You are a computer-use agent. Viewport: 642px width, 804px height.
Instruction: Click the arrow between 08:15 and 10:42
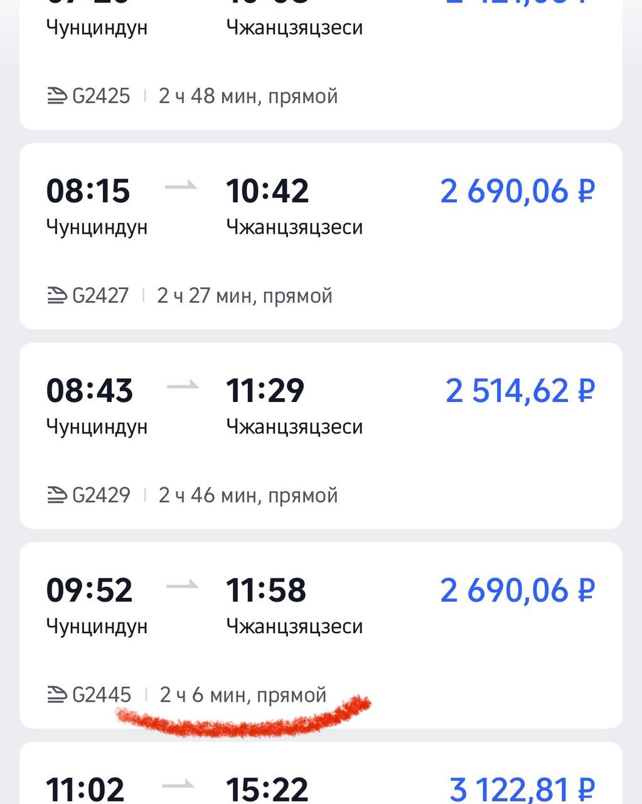pyautogui.click(x=181, y=187)
